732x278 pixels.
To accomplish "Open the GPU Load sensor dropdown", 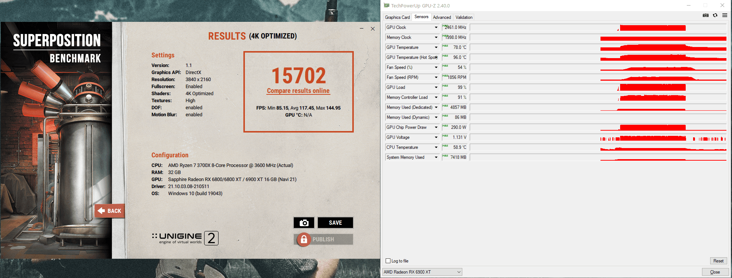I will click(x=436, y=87).
